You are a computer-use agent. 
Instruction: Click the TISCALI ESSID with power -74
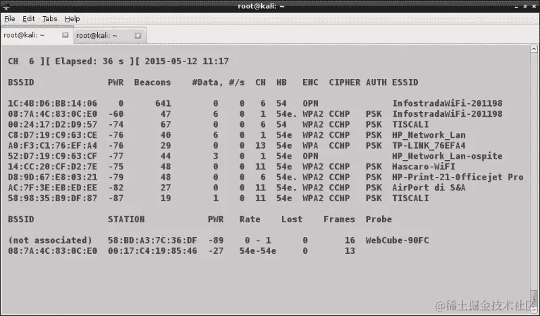(x=410, y=124)
